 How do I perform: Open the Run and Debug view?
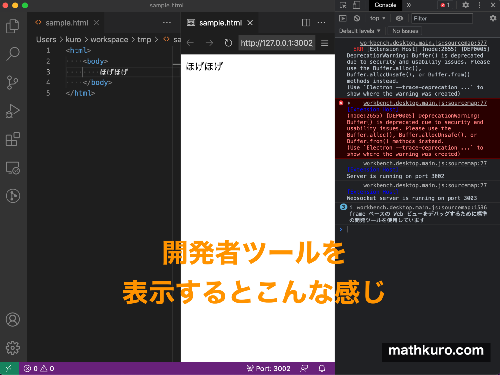click(12, 111)
